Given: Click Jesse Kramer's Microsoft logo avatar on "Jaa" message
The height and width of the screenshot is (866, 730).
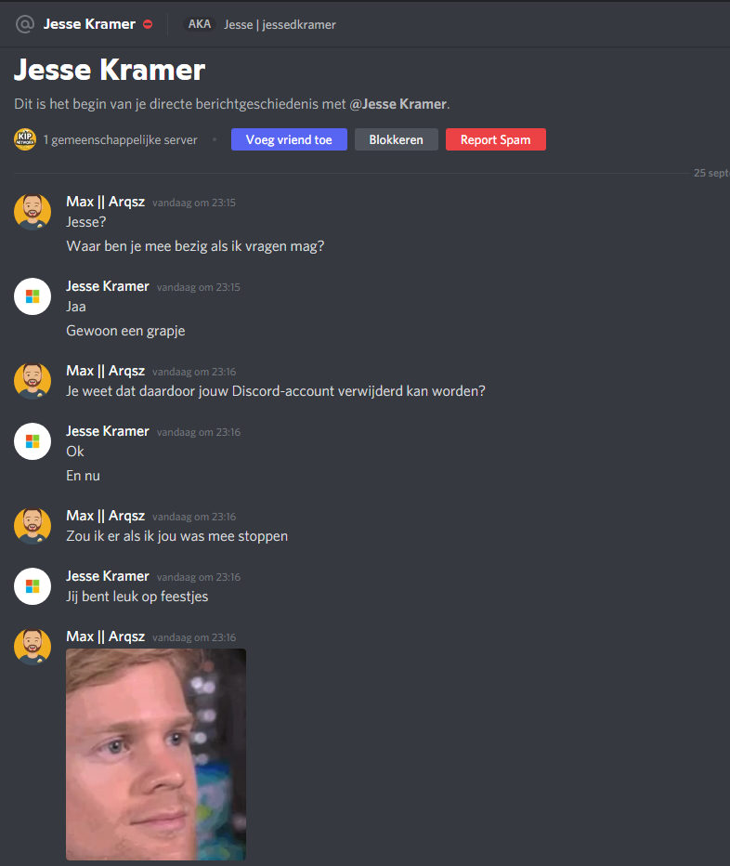Looking at the screenshot, I should 33,296.
